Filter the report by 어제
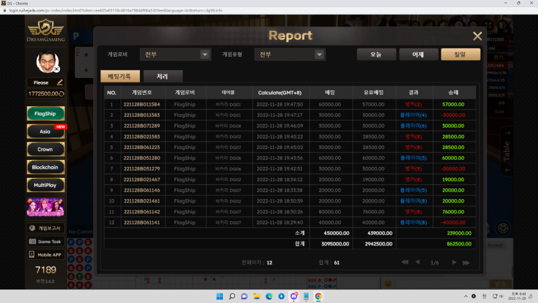This screenshot has height=303, width=538. [x=419, y=54]
